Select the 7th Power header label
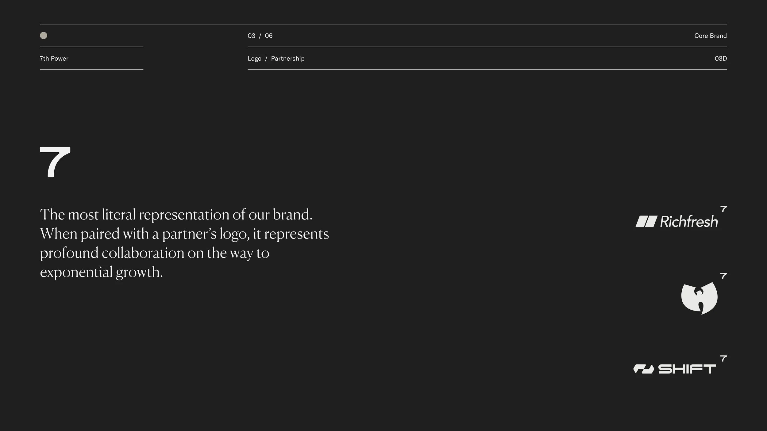Image resolution: width=767 pixels, height=431 pixels. (x=54, y=59)
